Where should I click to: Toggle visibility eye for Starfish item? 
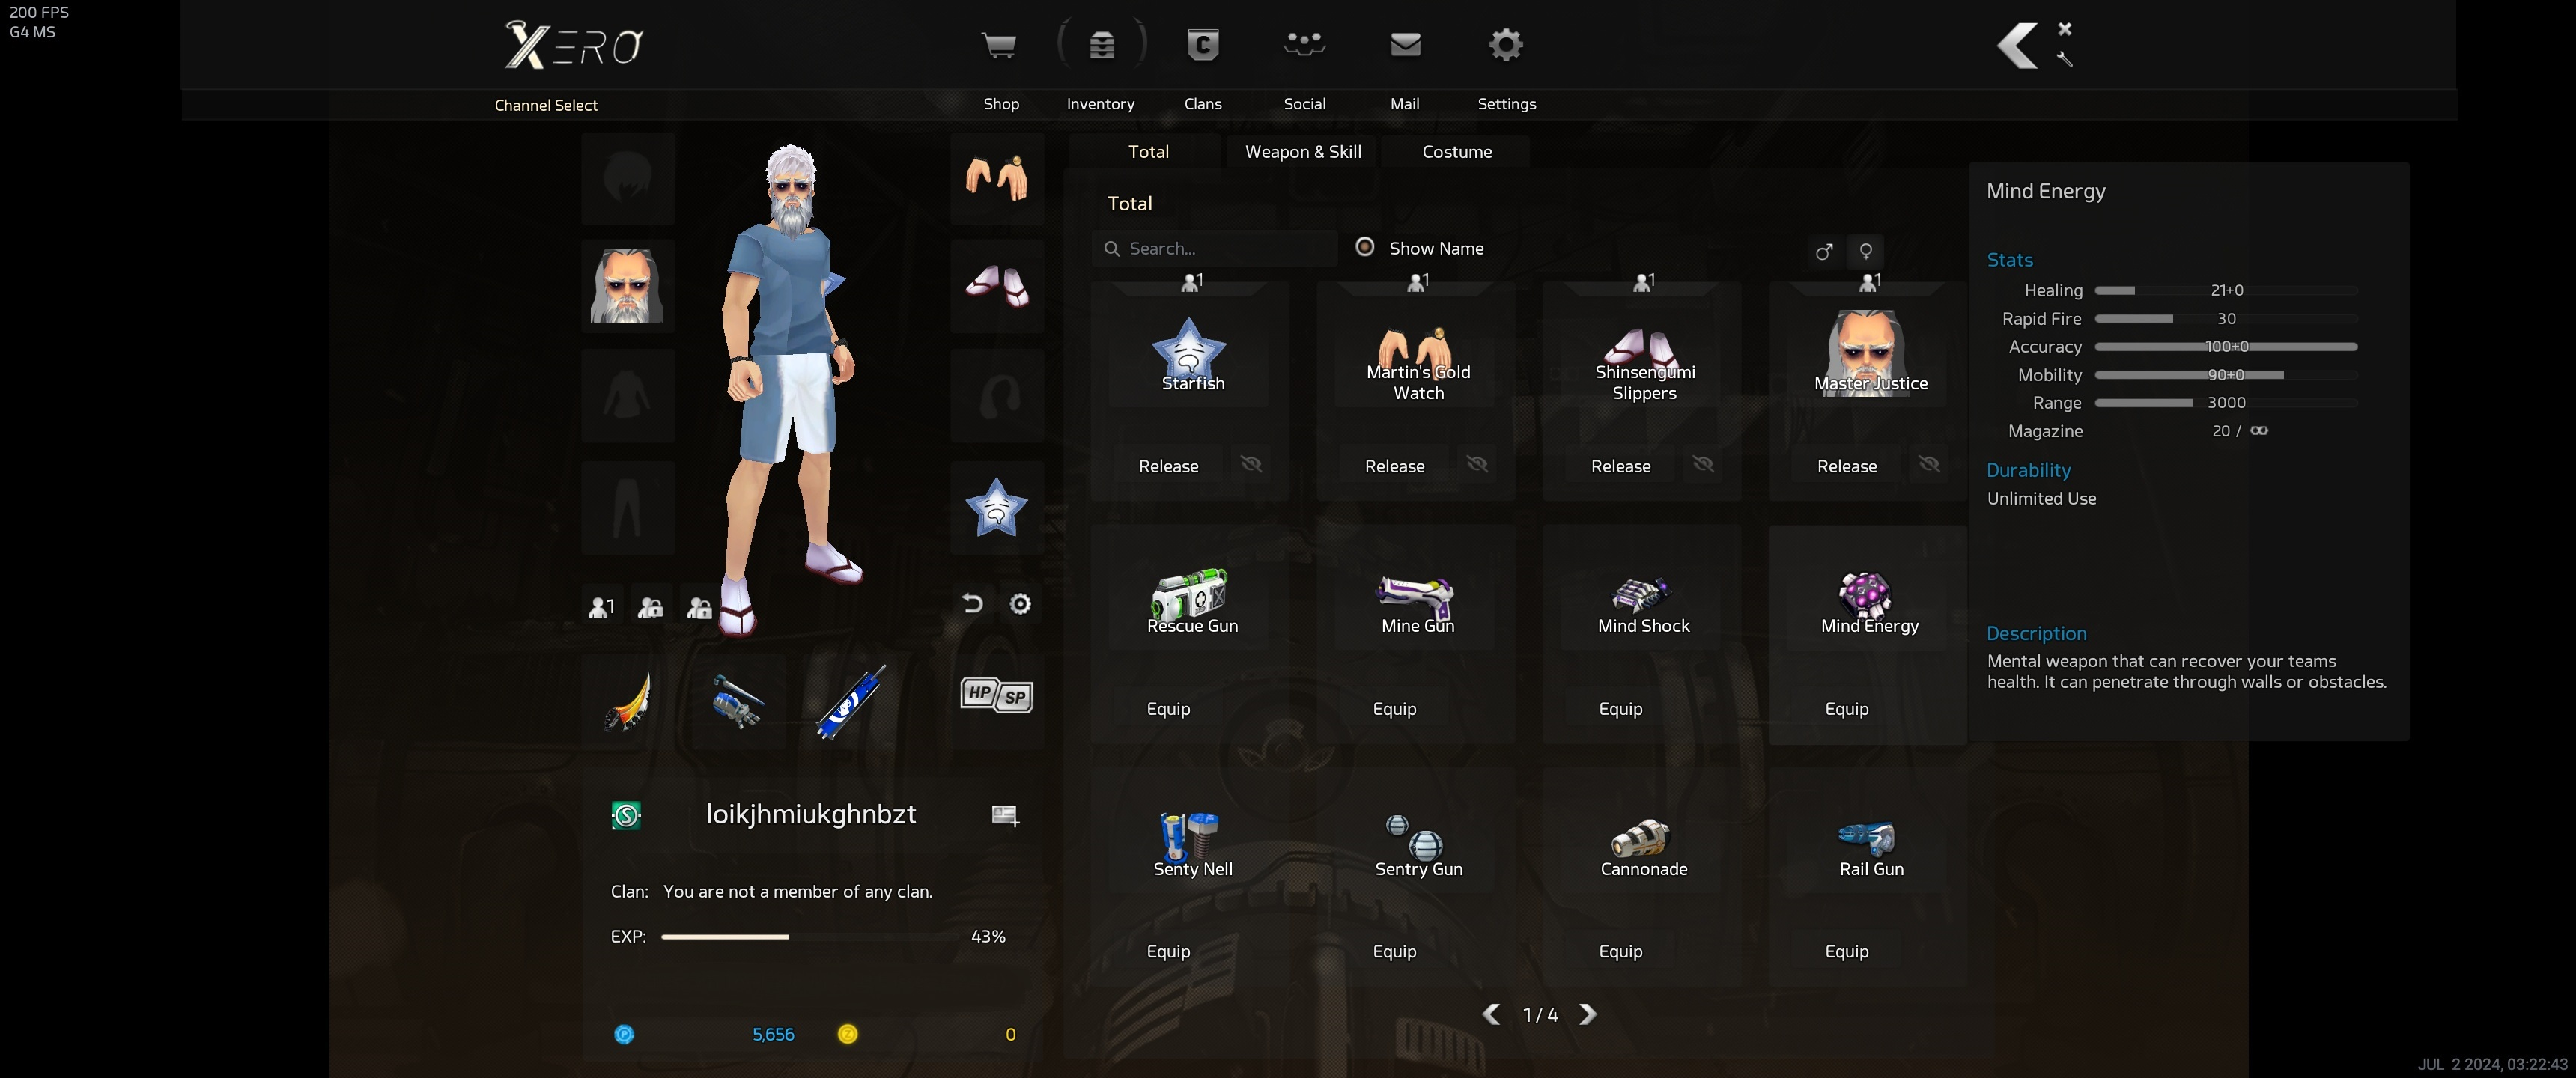click(1251, 464)
